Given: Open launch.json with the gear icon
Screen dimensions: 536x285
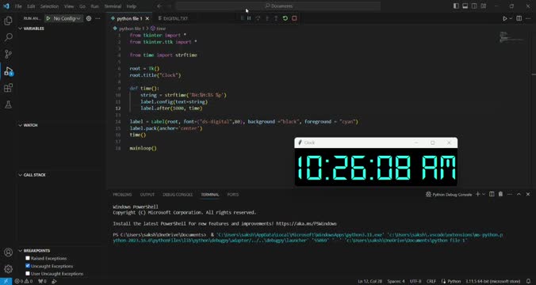Looking at the screenshot, I should 89,18.
